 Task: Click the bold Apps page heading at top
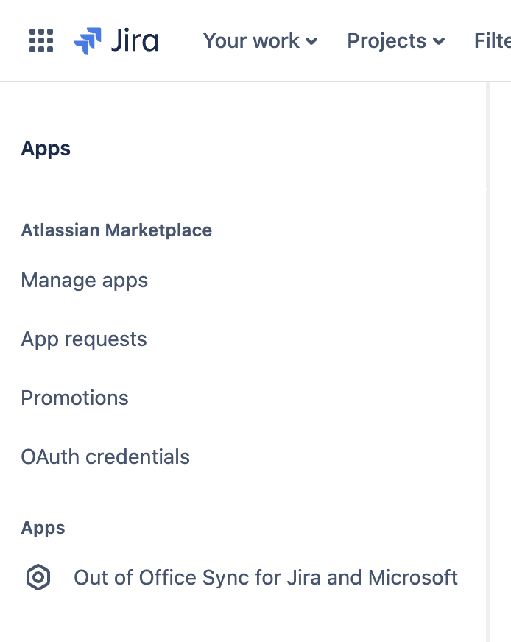[x=46, y=149]
